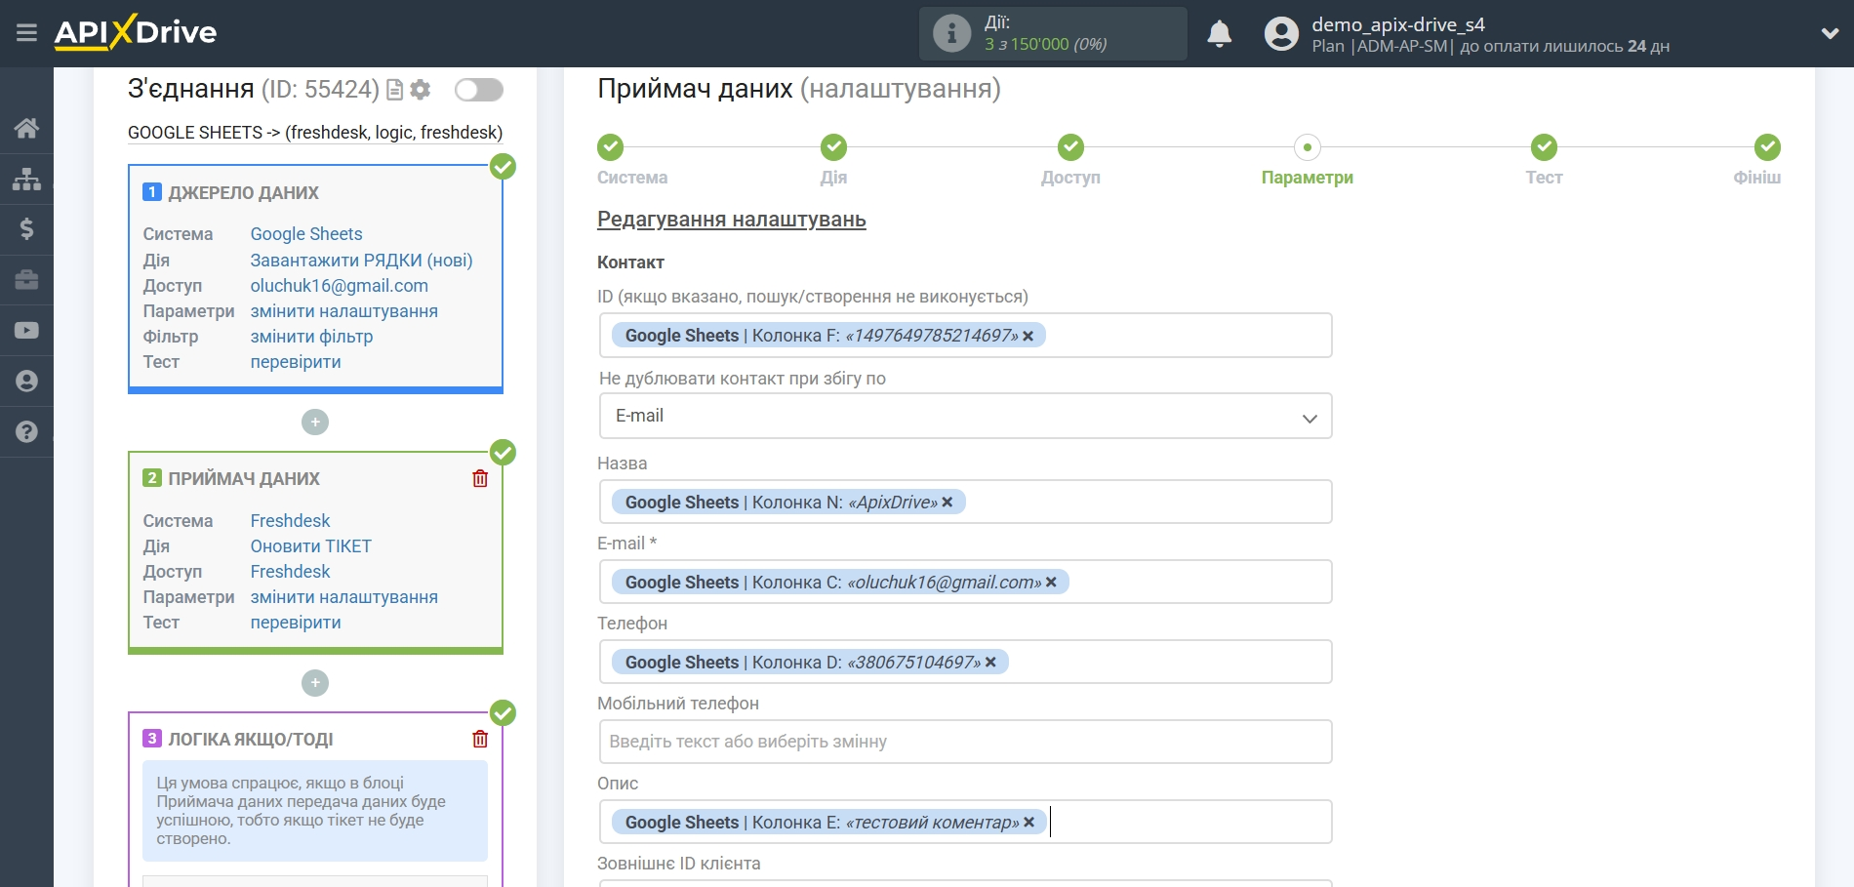The height and width of the screenshot is (887, 1854).
Task: Click the 'Редагування налаштувань' heading
Action: pos(732,220)
